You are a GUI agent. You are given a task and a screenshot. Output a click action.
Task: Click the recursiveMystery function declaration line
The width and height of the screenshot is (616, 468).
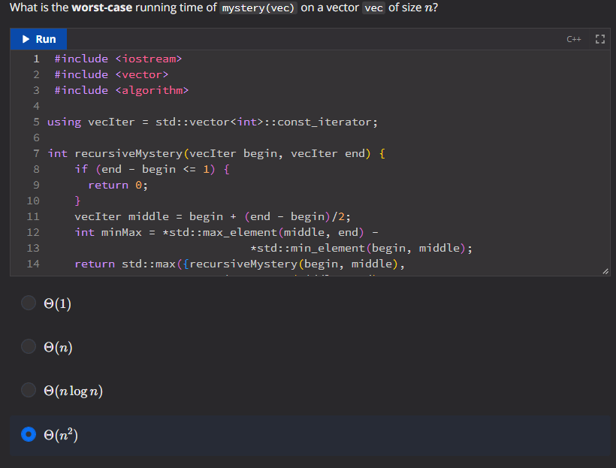click(216, 153)
